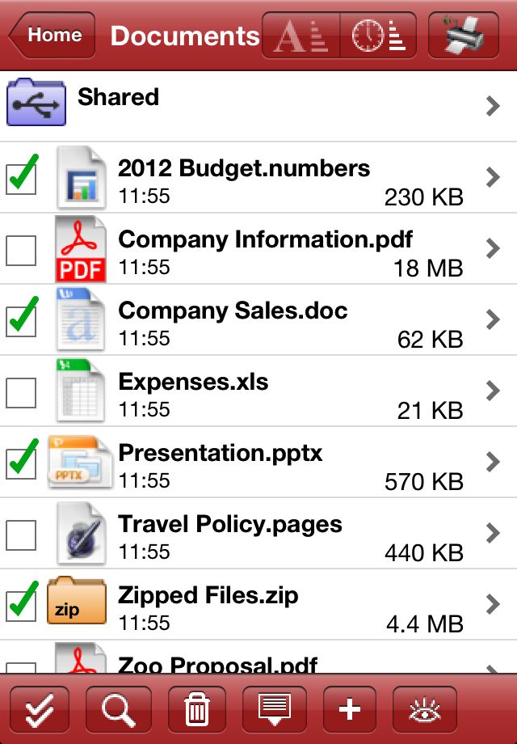
Task: Open the chevron for Presentation.pptx
Action: pos(493,462)
